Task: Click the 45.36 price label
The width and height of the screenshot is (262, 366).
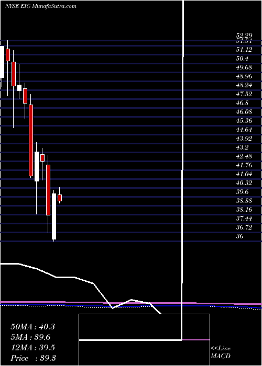Action: tap(244, 120)
